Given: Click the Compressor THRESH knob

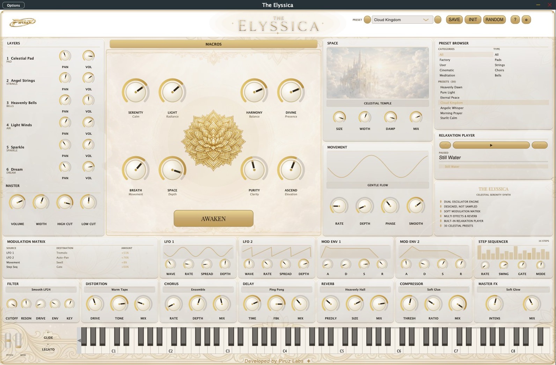Looking at the screenshot, I should [409, 304].
